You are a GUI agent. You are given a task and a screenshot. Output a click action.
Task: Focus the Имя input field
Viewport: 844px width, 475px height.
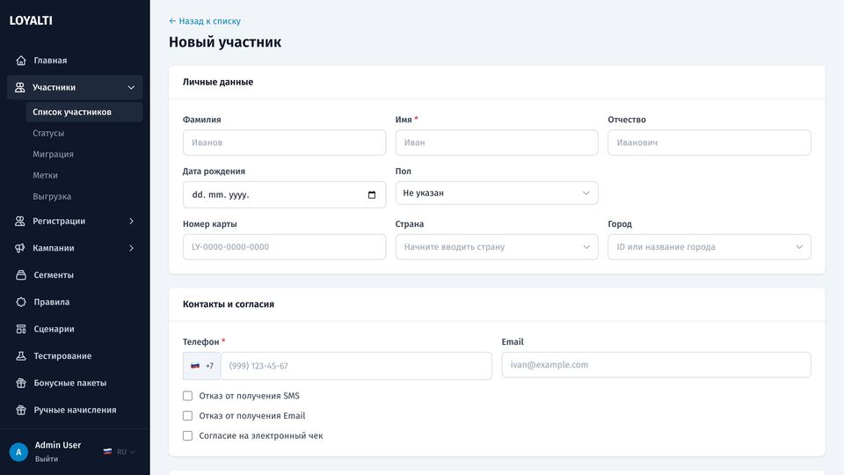pyautogui.click(x=497, y=142)
